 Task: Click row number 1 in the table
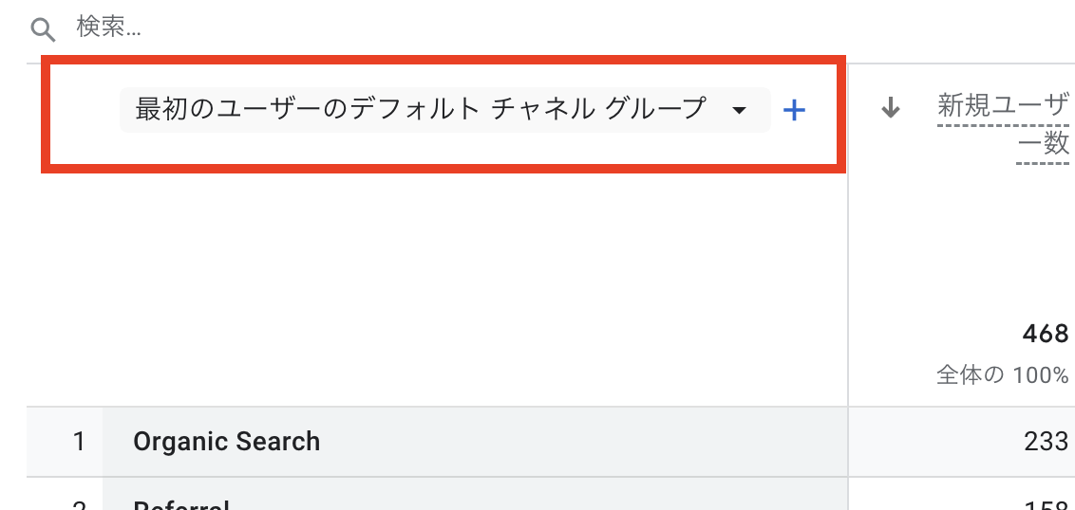point(79,442)
